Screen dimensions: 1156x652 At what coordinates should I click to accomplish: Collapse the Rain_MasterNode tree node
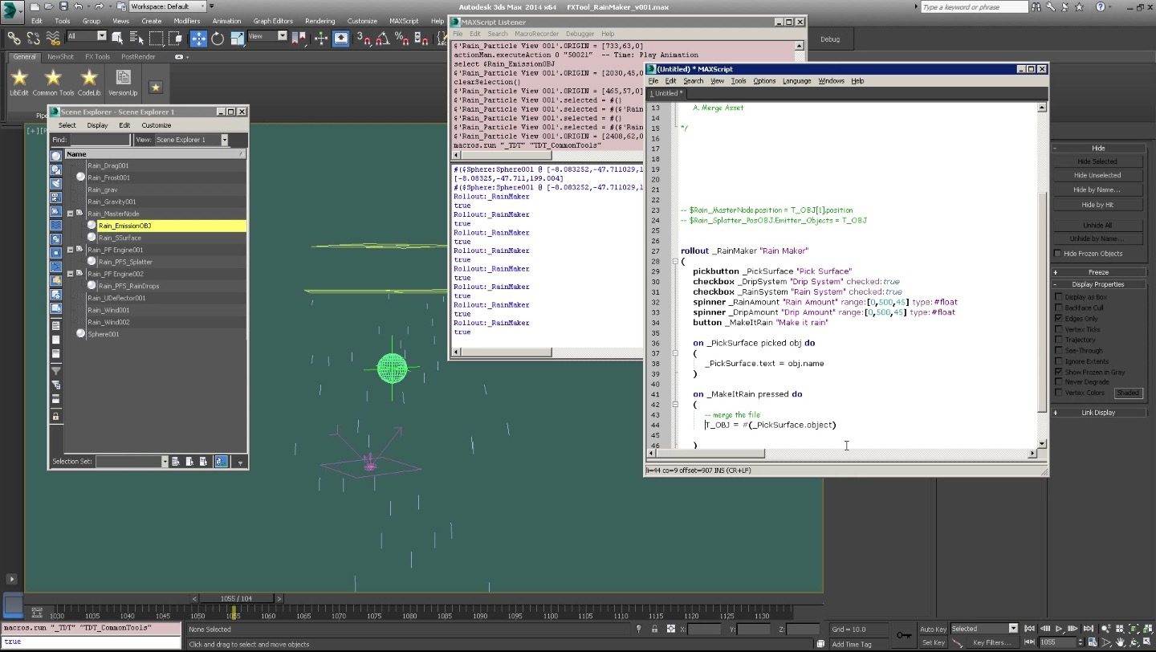click(x=70, y=214)
